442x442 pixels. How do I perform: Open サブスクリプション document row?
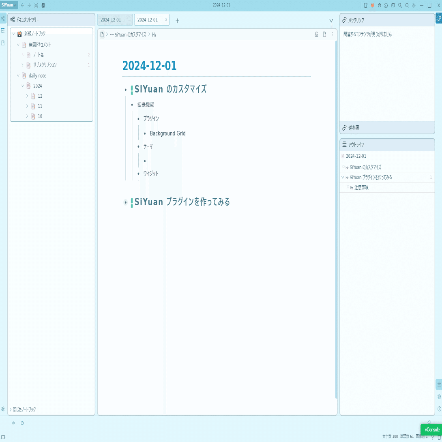click(51, 65)
